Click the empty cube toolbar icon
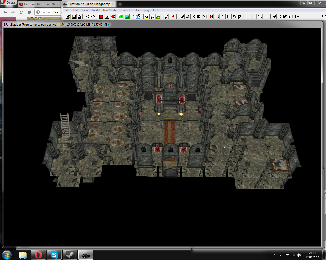This screenshot has height=260, width=326. tap(217, 17)
